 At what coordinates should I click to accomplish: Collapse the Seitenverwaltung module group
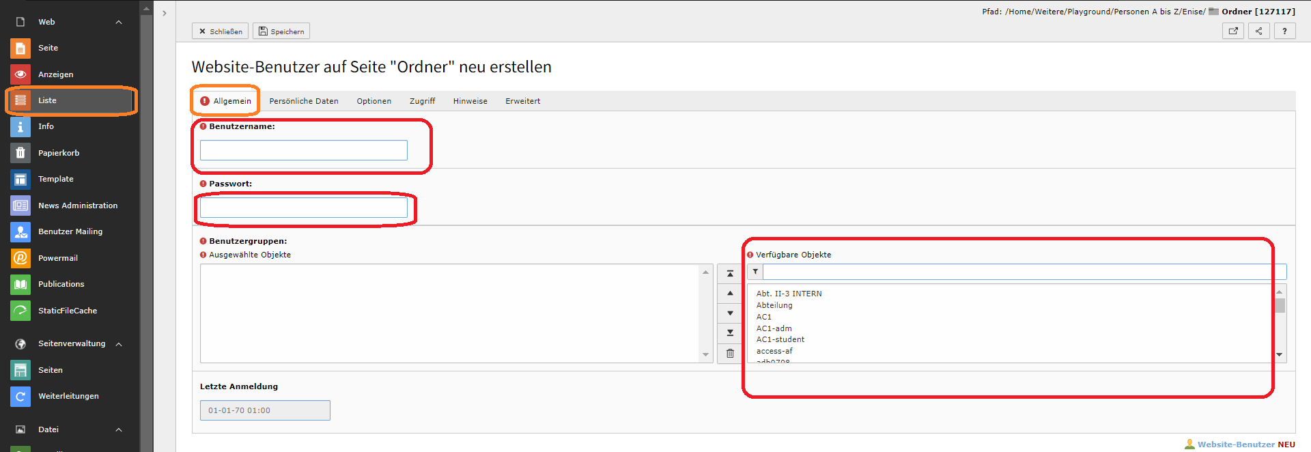pos(119,344)
